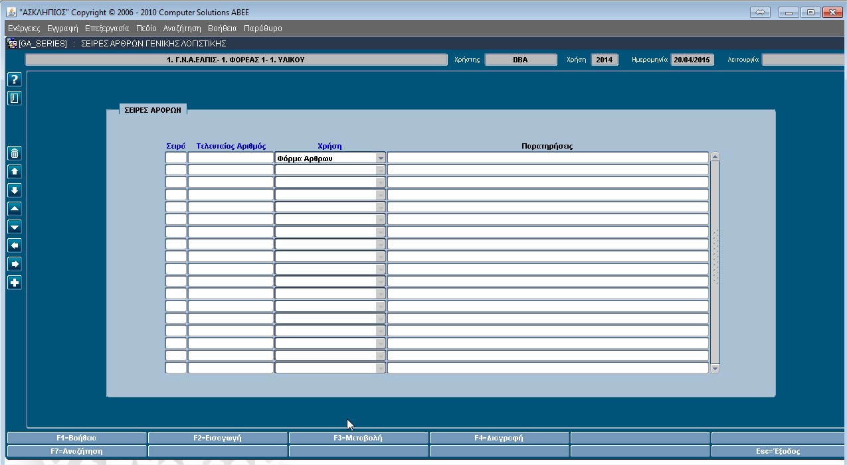Click first row Σειρά input field

coord(176,158)
